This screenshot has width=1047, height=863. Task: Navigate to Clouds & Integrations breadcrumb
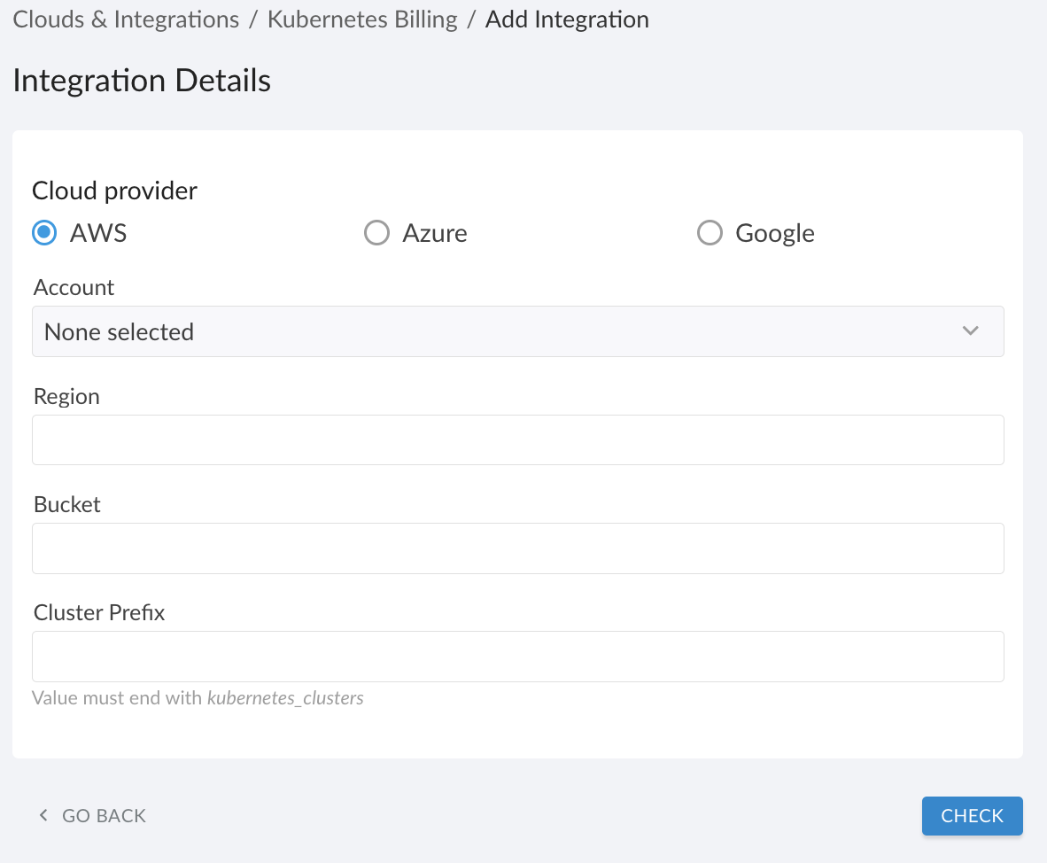(125, 19)
